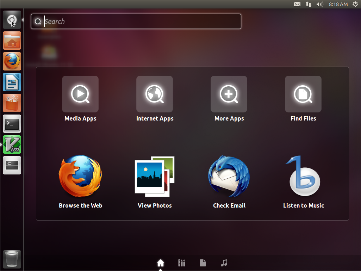Open the Trash in the launcher
This screenshot has height=271, width=361.
[12, 259]
